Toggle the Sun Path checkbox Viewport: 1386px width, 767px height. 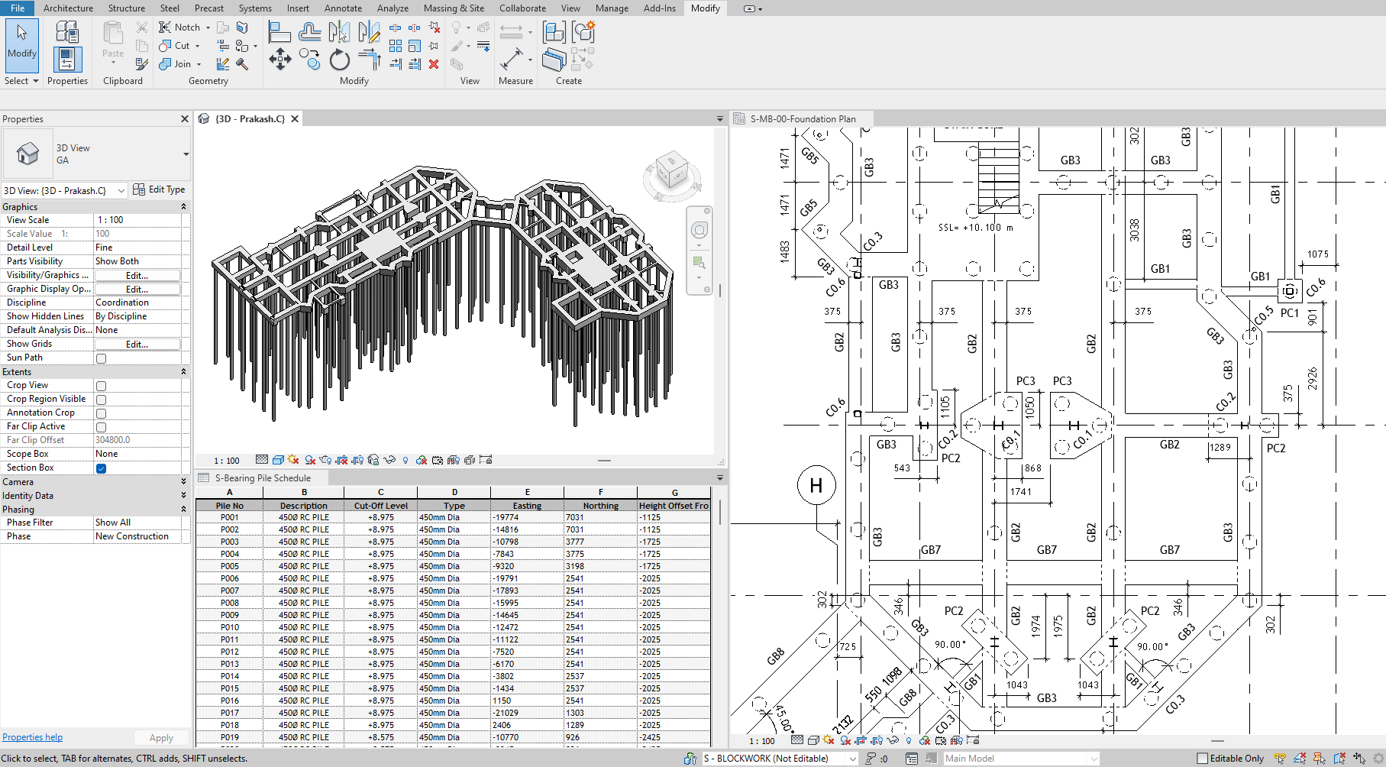tap(101, 358)
